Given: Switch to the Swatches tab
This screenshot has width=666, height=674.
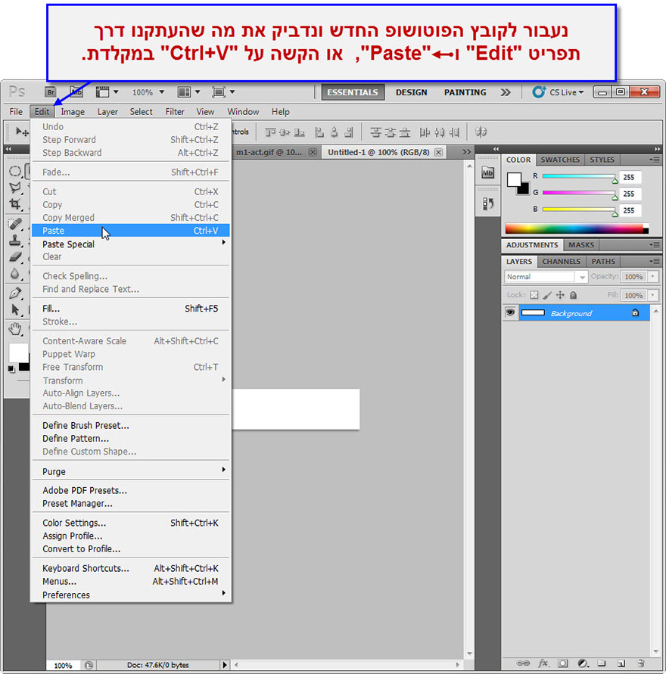Looking at the screenshot, I should tap(560, 160).
